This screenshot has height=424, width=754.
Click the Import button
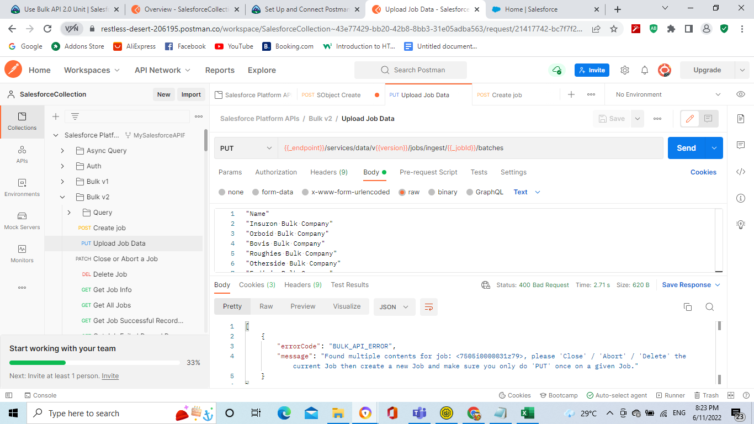191,94
